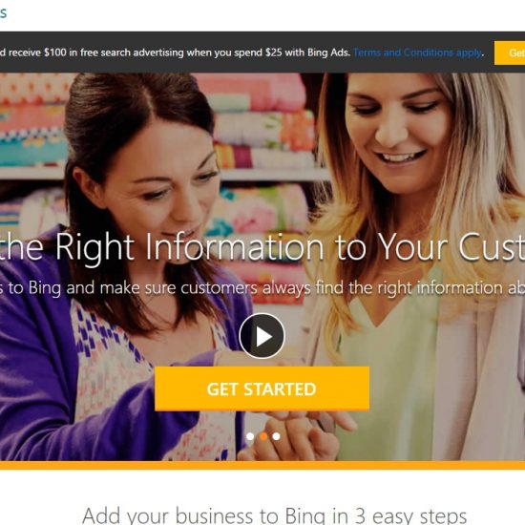Screen dimensions: 525x525
Task: Click the partial logo text at top left
Action: pos(3,12)
